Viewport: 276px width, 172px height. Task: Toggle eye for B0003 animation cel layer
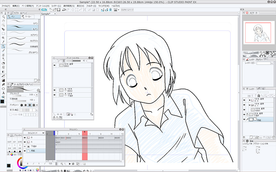[x=55, y=65]
